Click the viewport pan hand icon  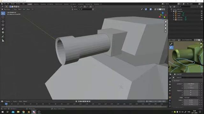click(165, 25)
